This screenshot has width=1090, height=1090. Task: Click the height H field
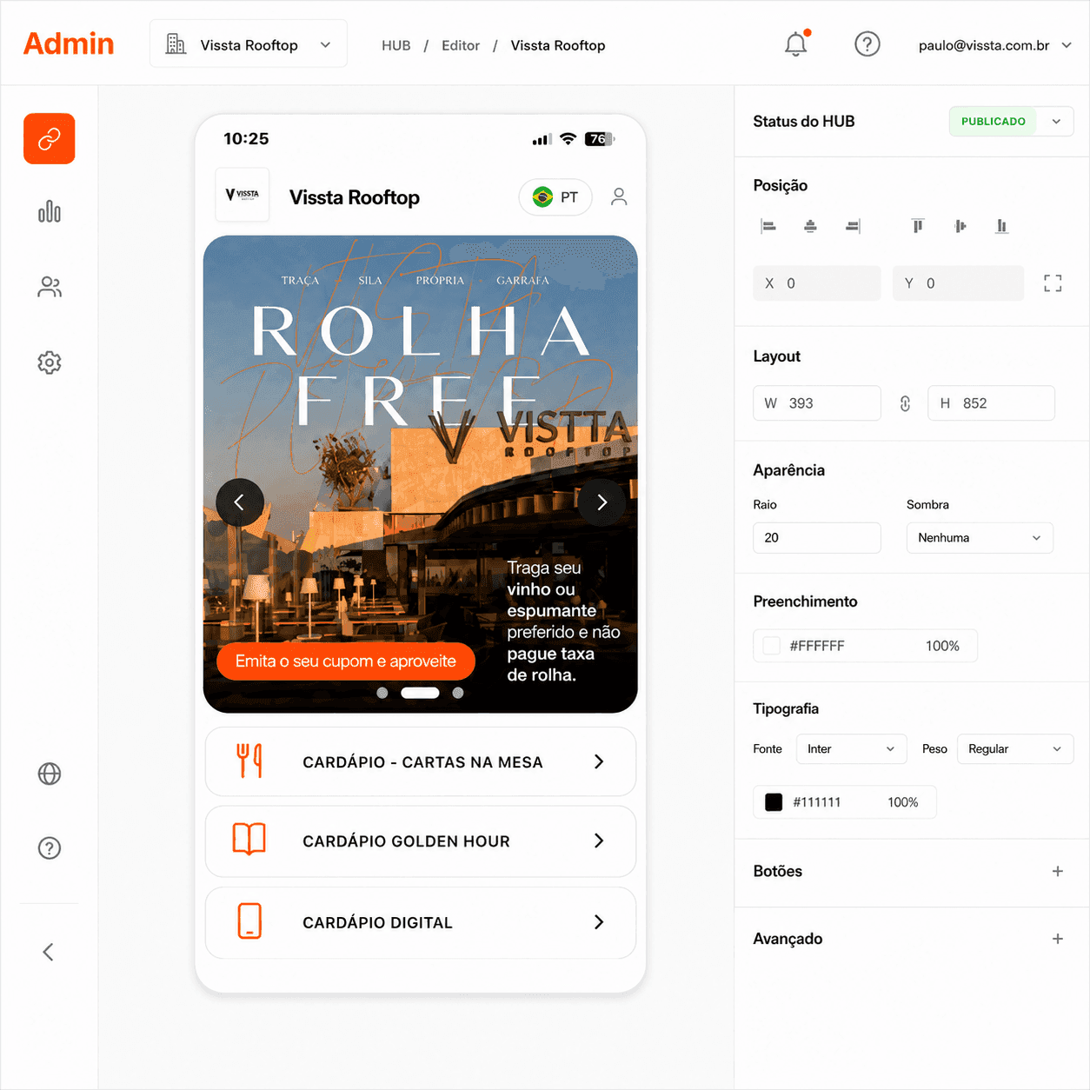[x=991, y=403]
